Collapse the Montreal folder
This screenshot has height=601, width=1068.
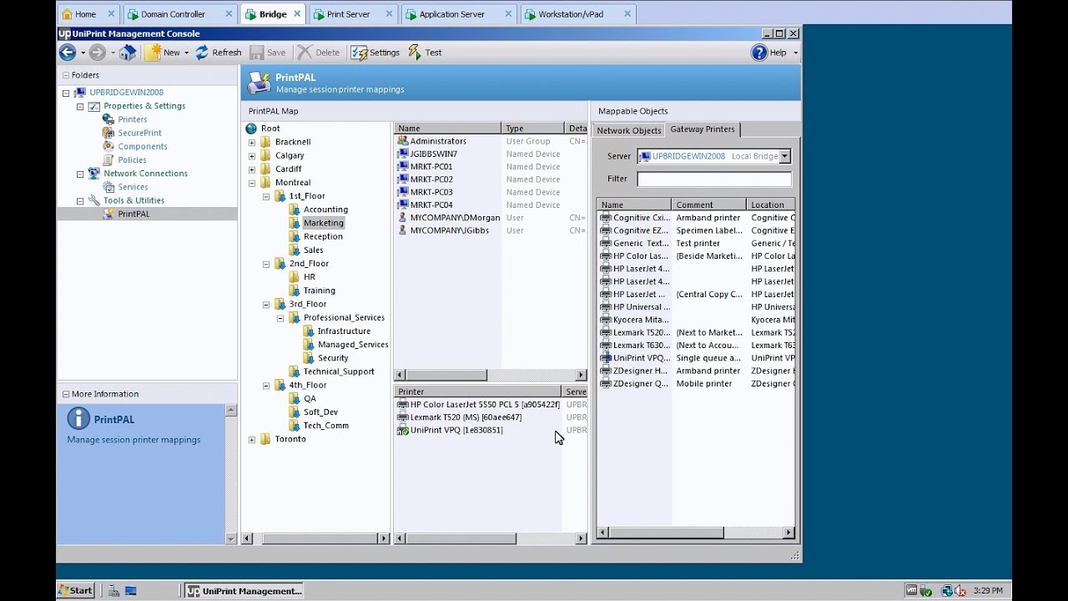click(252, 183)
